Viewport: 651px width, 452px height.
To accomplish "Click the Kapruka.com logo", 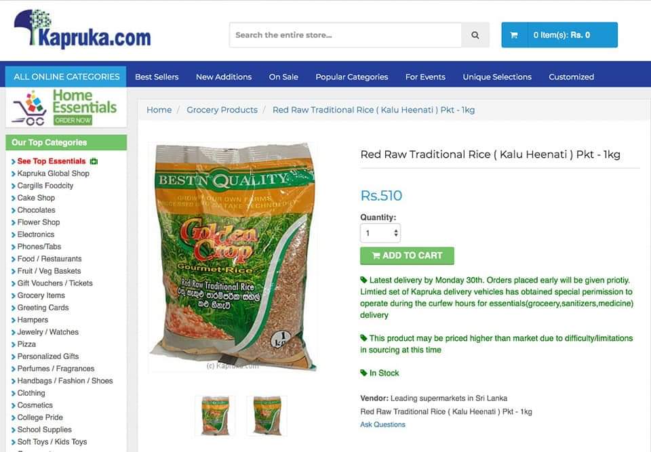I will 82,29.
